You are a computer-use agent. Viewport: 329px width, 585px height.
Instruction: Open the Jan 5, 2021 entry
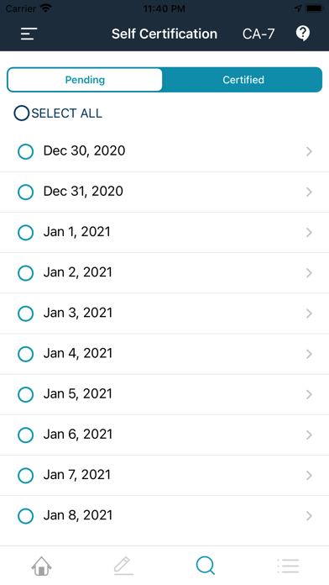[x=164, y=394]
